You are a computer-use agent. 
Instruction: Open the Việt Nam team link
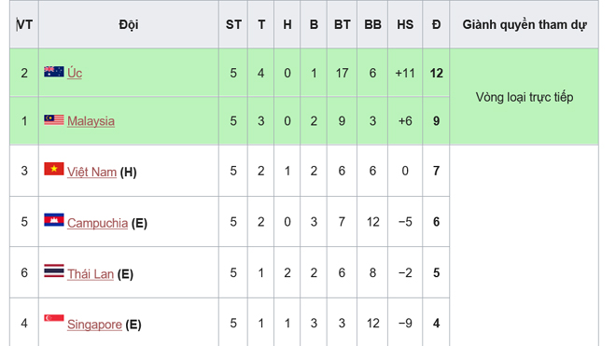point(91,172)
